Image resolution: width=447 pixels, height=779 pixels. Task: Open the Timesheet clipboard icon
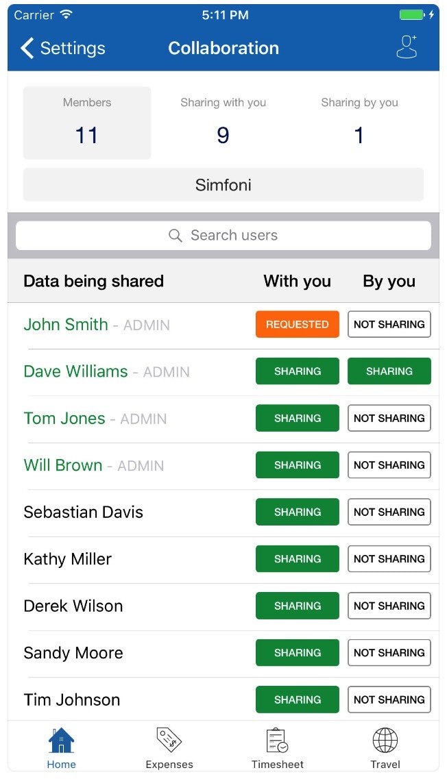(277, 741)
